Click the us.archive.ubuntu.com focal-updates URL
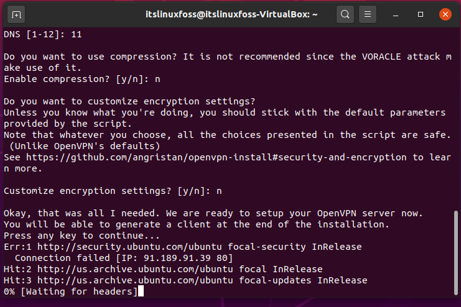 pos(135,280)
